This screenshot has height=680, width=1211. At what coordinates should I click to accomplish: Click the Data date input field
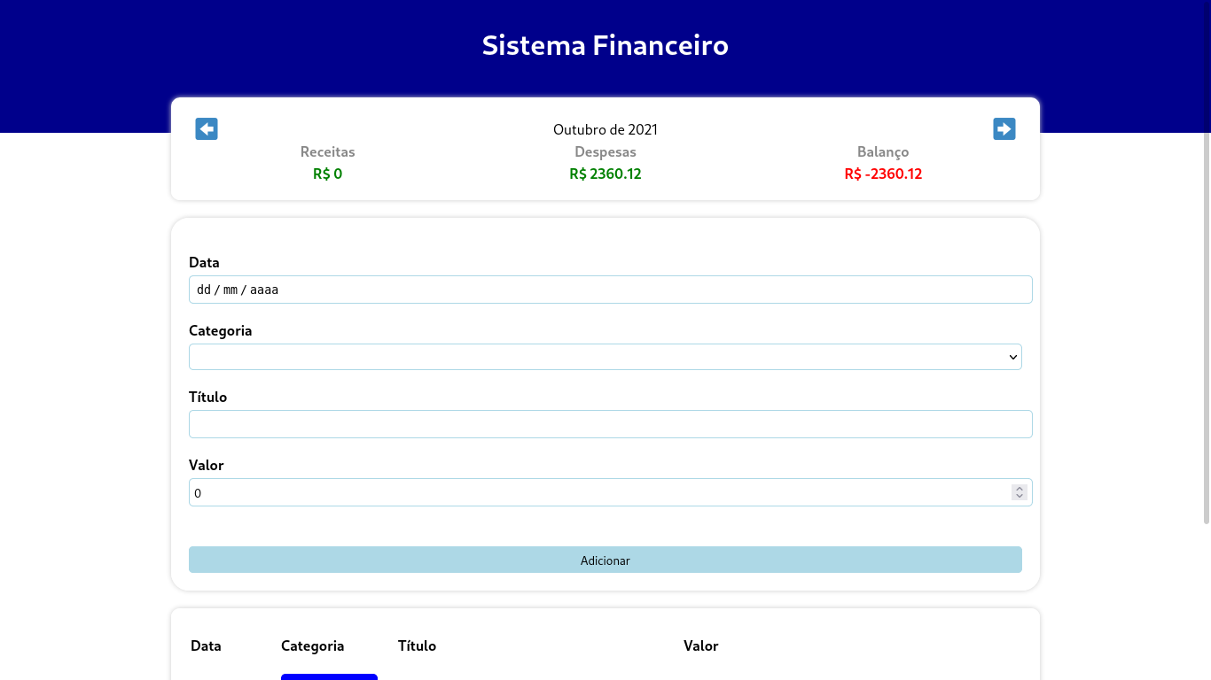click(610, 289)
